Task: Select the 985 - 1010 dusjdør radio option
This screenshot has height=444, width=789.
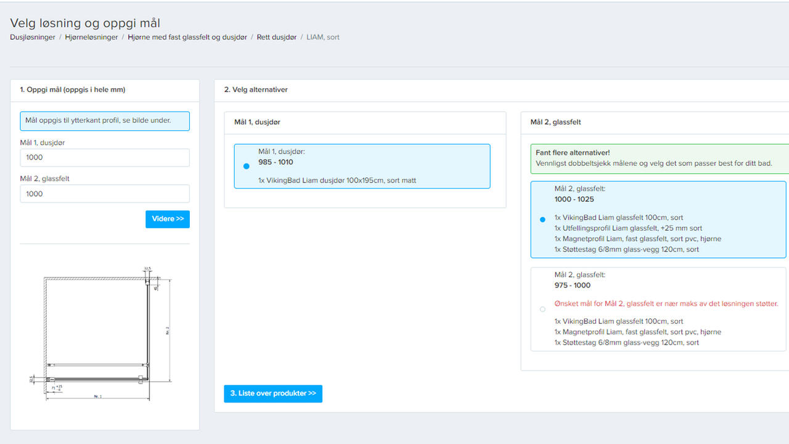Action: click(x=247, y=166)
